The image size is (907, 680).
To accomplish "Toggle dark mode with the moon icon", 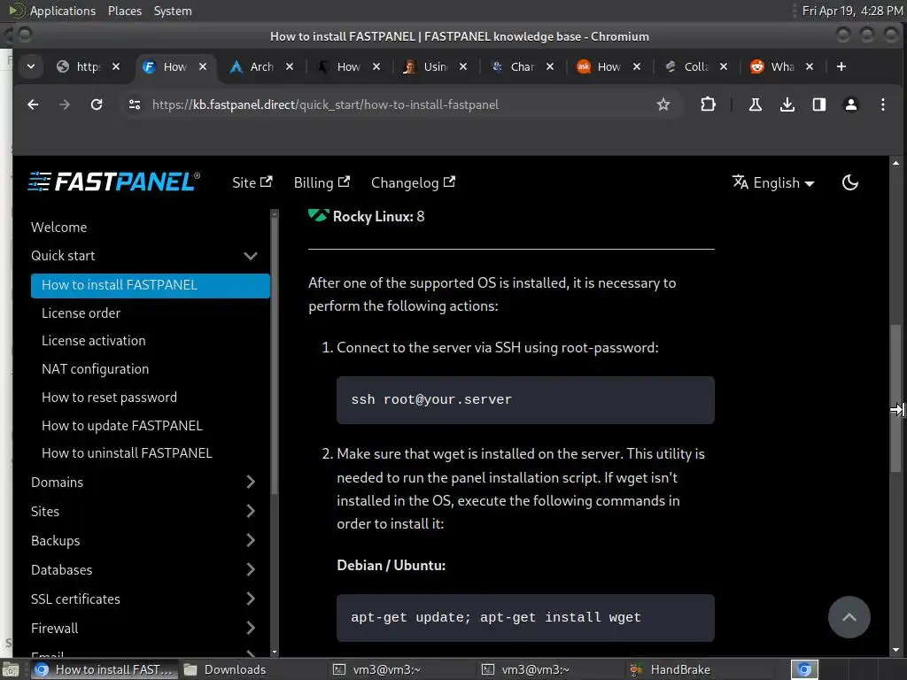I will [849, 182].
